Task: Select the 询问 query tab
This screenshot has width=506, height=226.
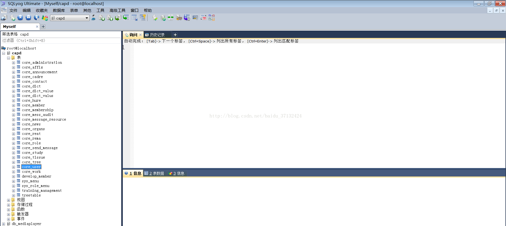Action: (133, 35)
